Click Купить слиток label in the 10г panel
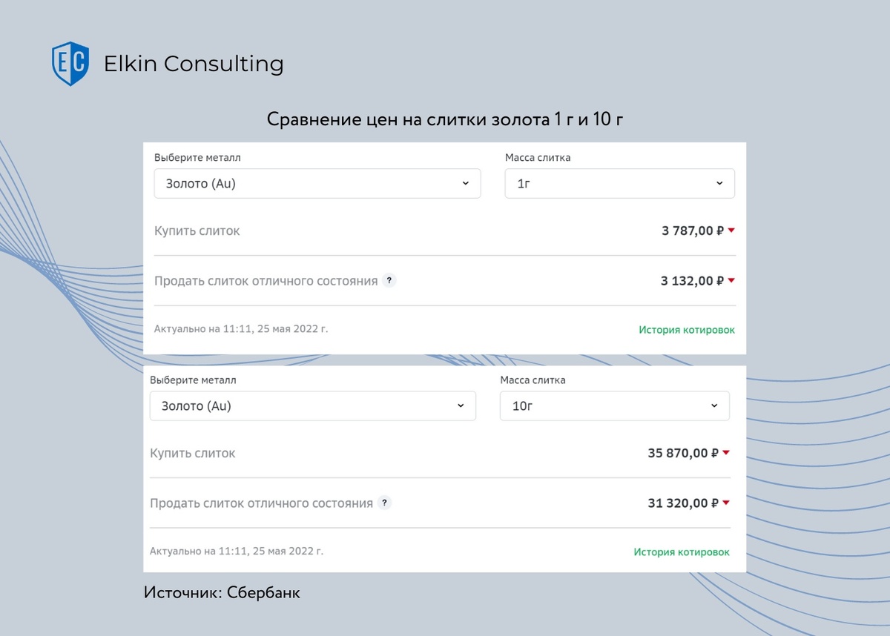 [x=193, y=454]
